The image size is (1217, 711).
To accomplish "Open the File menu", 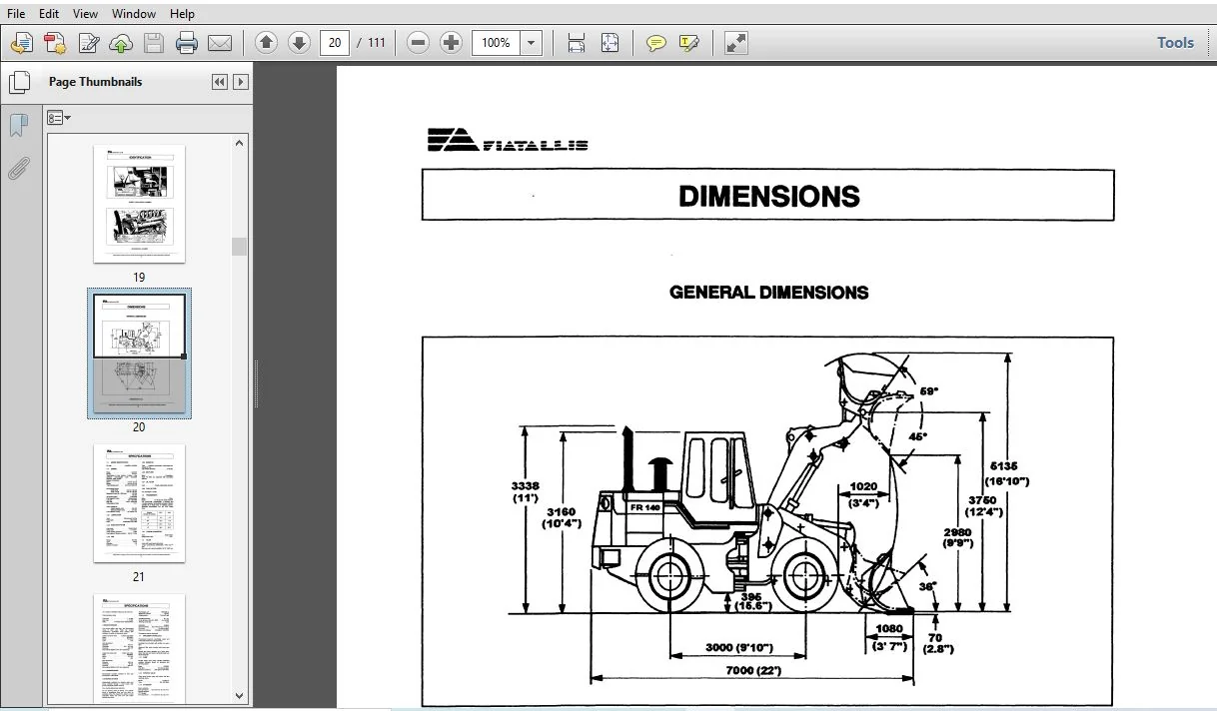I will coord(16,14).
